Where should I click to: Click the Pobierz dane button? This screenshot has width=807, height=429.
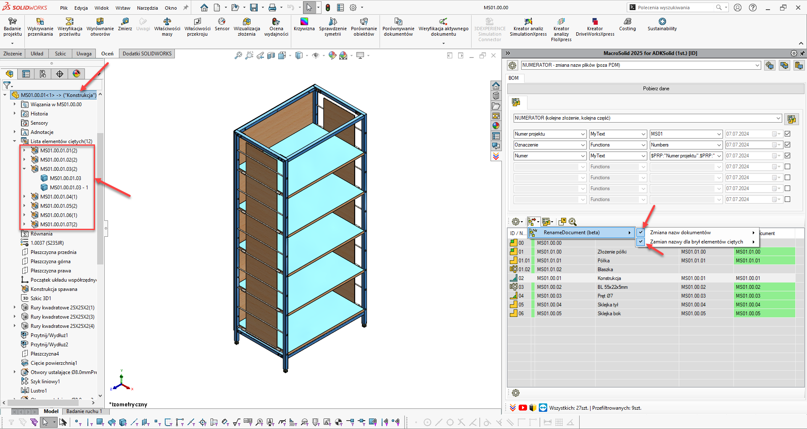pos(656,89)
